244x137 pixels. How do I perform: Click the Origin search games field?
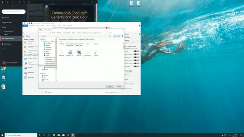[14, 12]
